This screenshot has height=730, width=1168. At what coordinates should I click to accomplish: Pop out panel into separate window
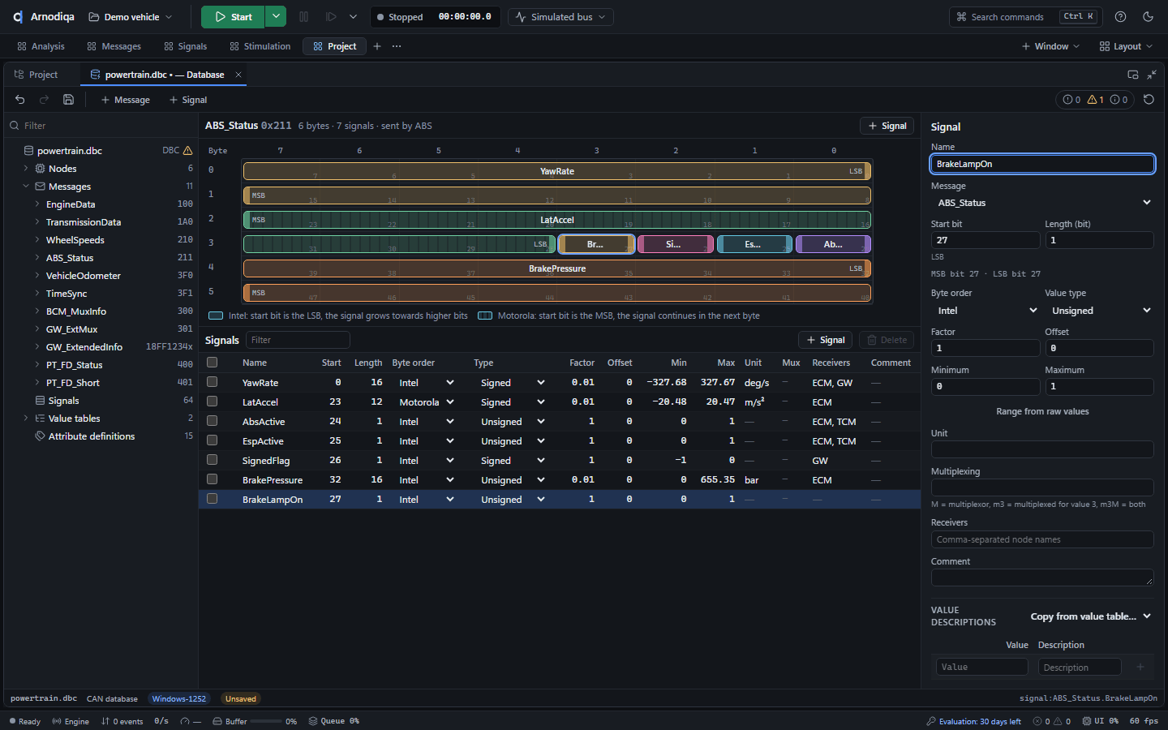click(1133, 75)
